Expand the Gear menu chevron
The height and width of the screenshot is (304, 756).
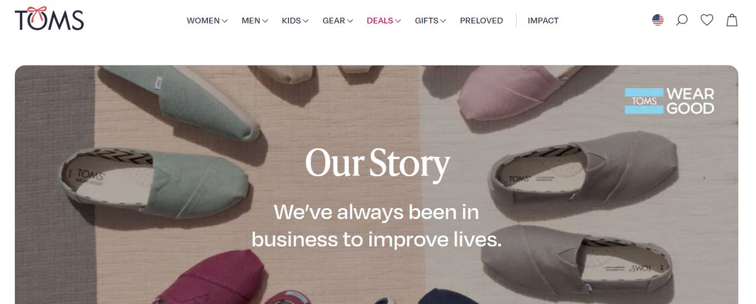(x=350, y=21)
